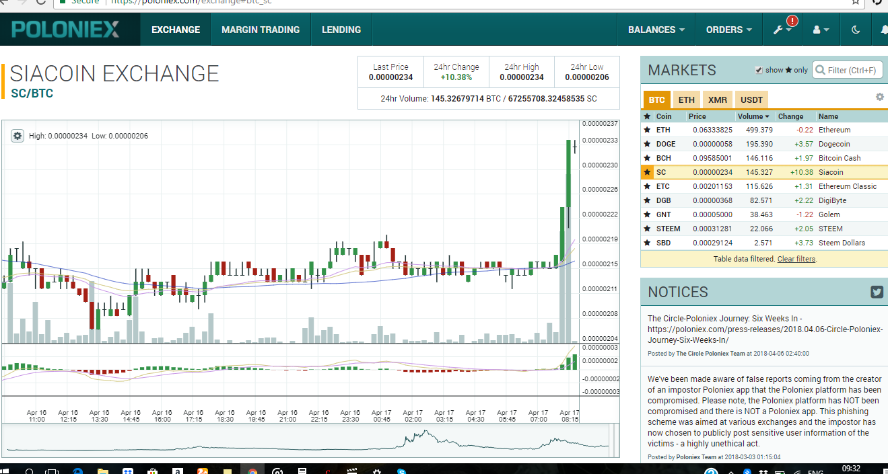The width and height of the screenshot is (888, 474).
Task: Select Dogecoin in markets table
Action: [x=834, y=144]
